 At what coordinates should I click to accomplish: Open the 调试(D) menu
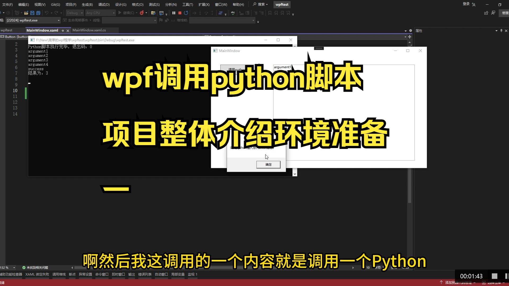point(104,5)
